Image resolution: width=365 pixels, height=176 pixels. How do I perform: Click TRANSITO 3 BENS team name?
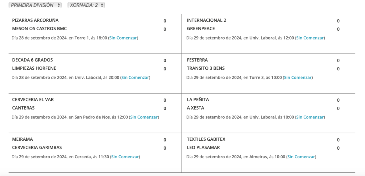pyautogui.click(x=206, y=68)
